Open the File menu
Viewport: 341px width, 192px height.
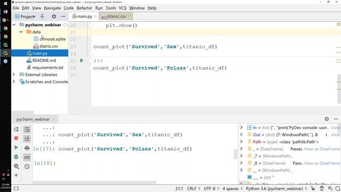[x=16, y=8]
